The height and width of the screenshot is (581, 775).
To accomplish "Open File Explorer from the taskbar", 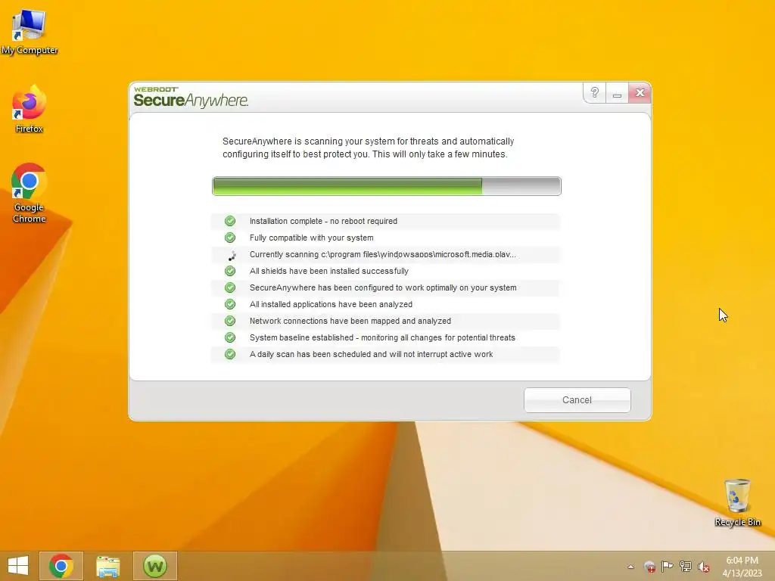I will 107,566.
